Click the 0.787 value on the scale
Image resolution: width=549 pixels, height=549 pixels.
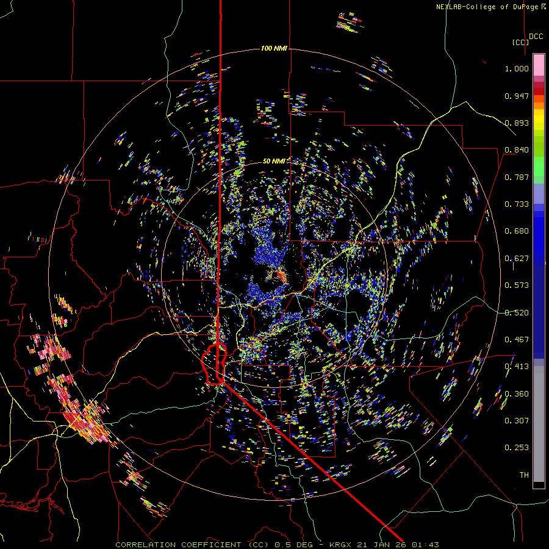[x=517, y=177]
